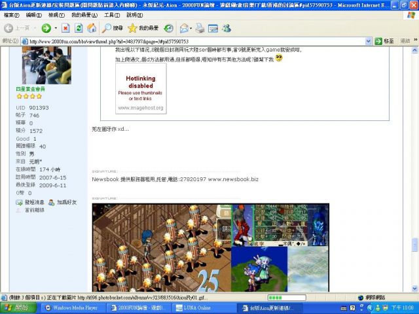The height and width of the screenshot is (314, 419).
Task: Expand the address bar history dropdown
Action: tap(368, 41)
